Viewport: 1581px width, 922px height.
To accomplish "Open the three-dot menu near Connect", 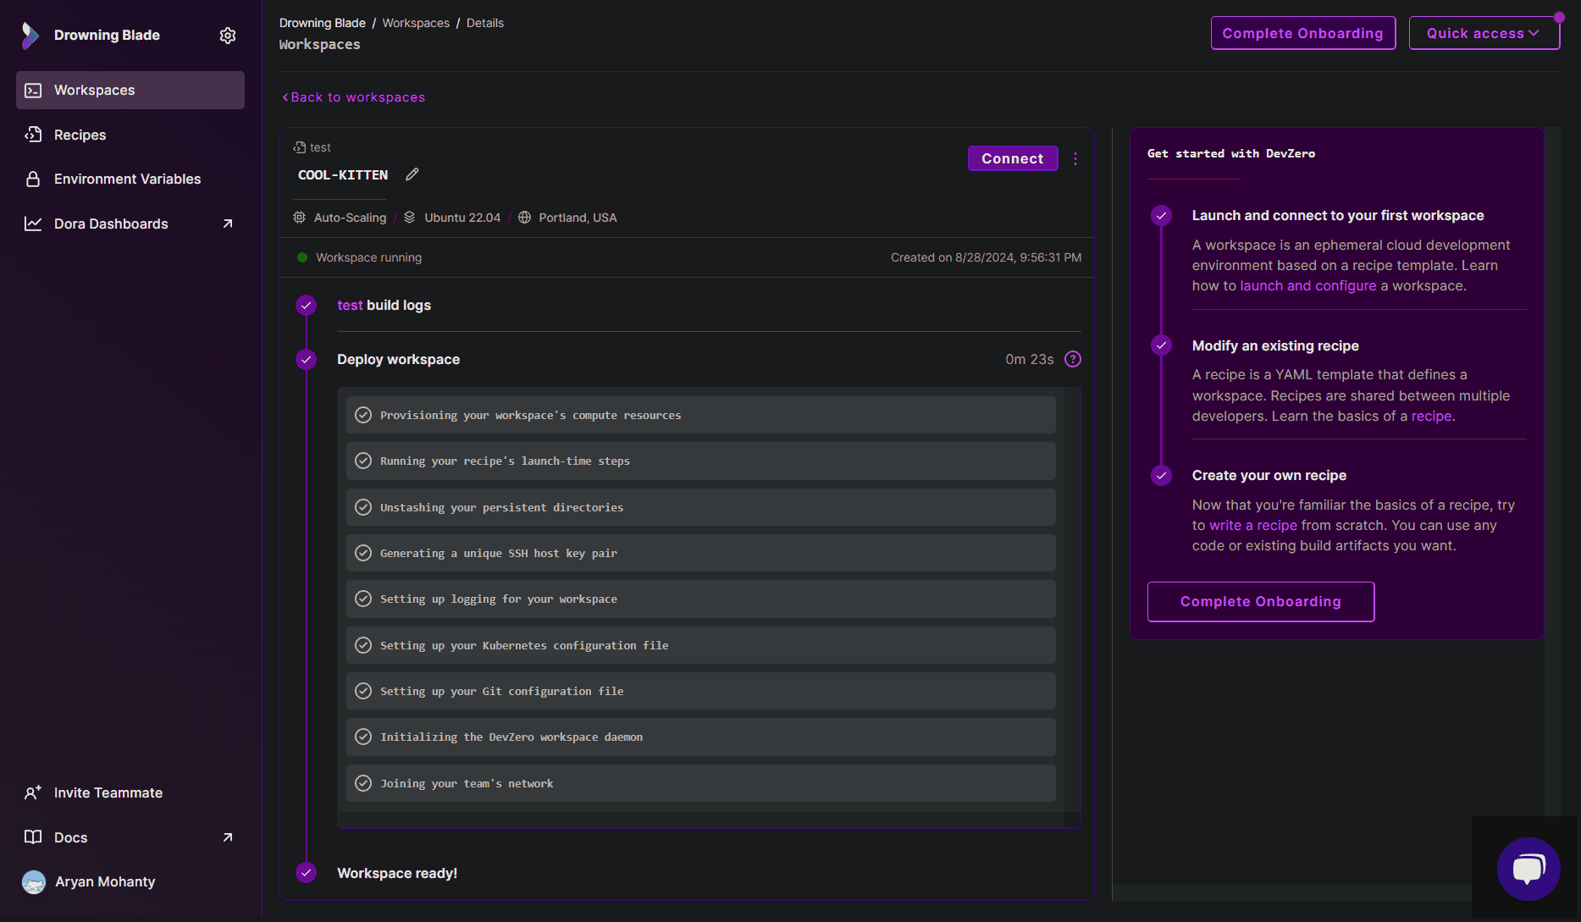I will coord(1075,158).
